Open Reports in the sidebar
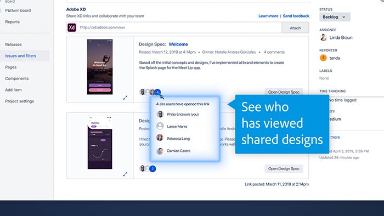The image size is (384, 216). coord(12,22)
